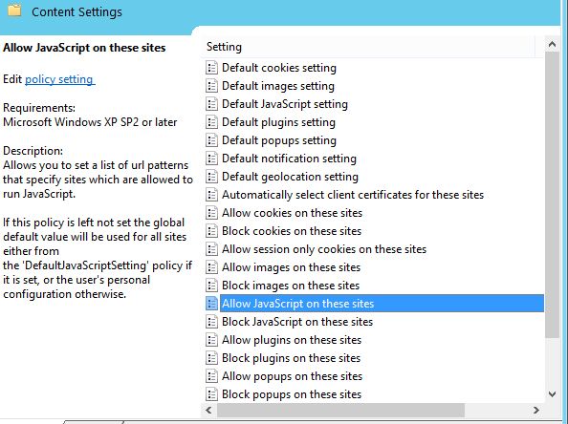Click the icon beside Block popups on these sites
568x424 pixels.
[x=211, y=394]
